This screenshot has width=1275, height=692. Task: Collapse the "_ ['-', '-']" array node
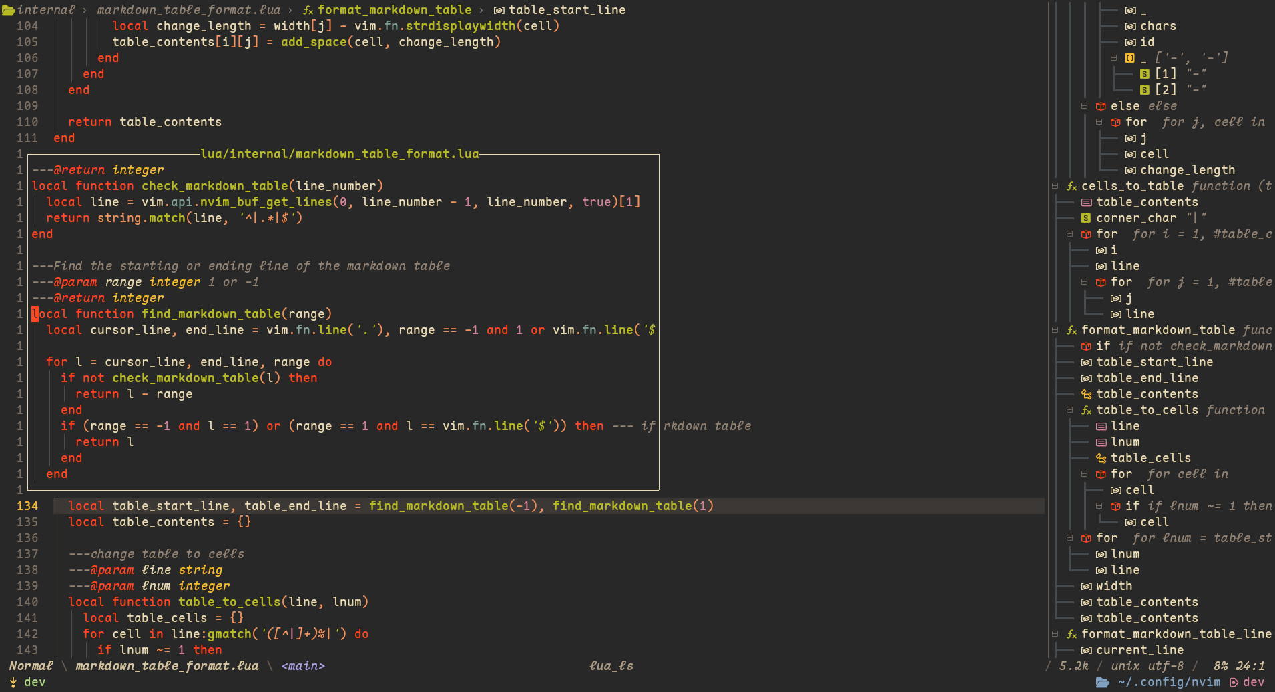coord(1113,58)
